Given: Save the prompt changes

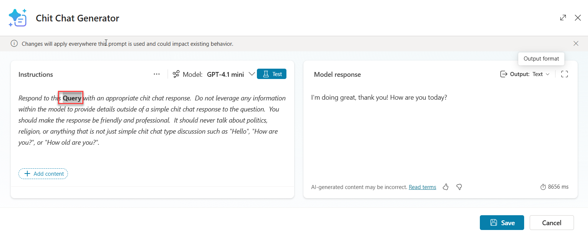Looking at the screenshot, I should click(502, 223).
